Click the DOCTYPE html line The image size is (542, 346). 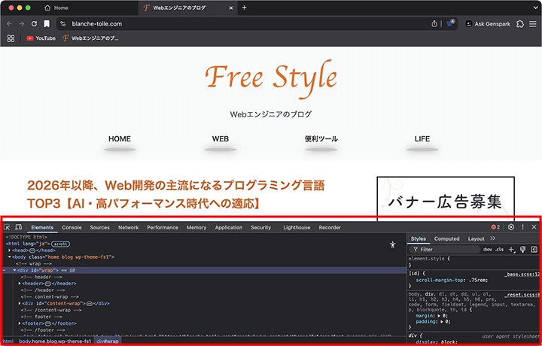tap(26, 237)
